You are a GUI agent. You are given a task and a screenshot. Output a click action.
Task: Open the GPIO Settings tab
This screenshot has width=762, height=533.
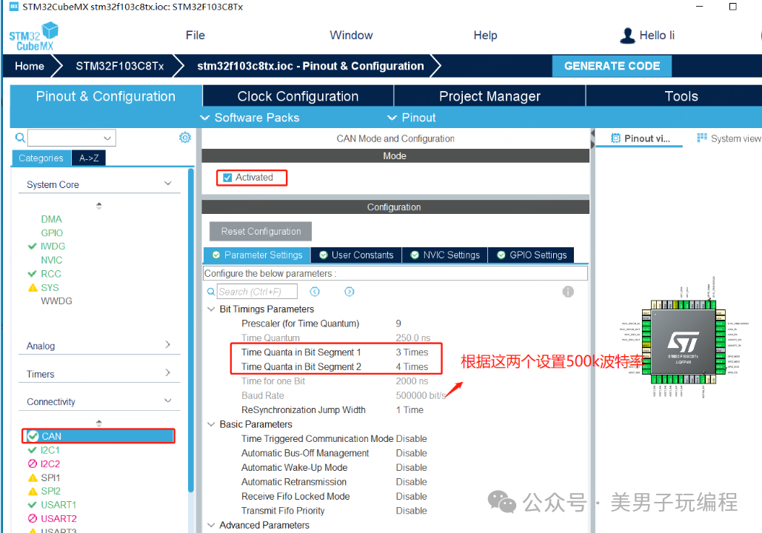(x=532, y=255)
